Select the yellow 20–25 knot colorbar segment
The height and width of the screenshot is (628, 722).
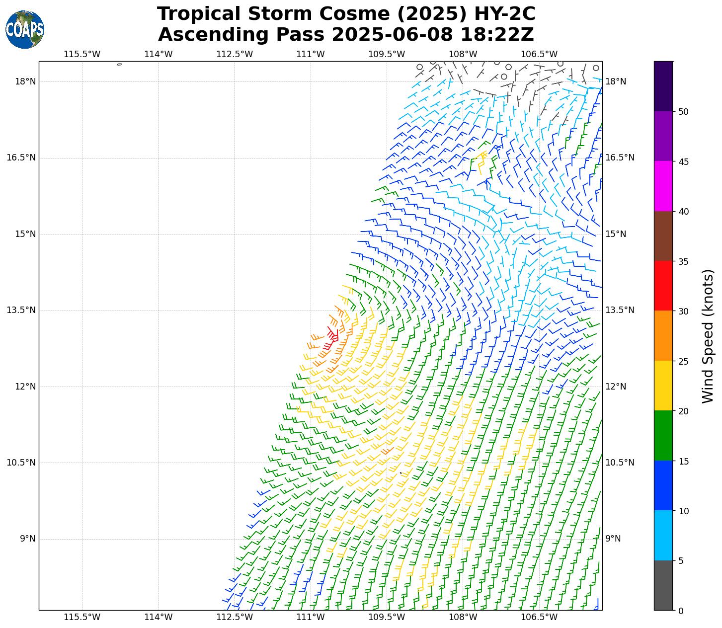coord(663,386)
